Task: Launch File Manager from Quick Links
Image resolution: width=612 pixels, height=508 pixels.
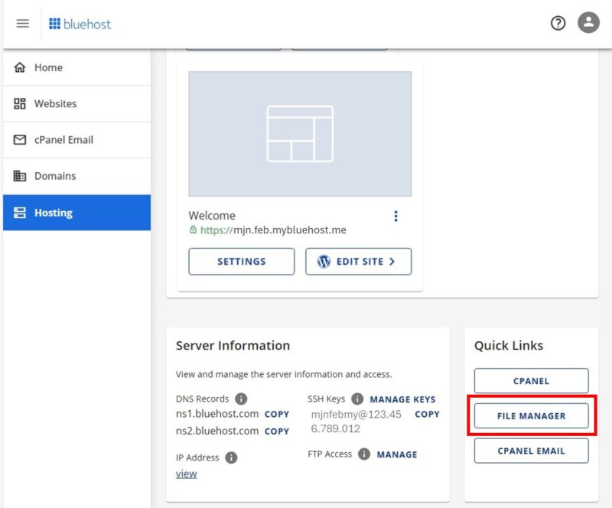Action: pyautogui.click(x=531, y=415)
